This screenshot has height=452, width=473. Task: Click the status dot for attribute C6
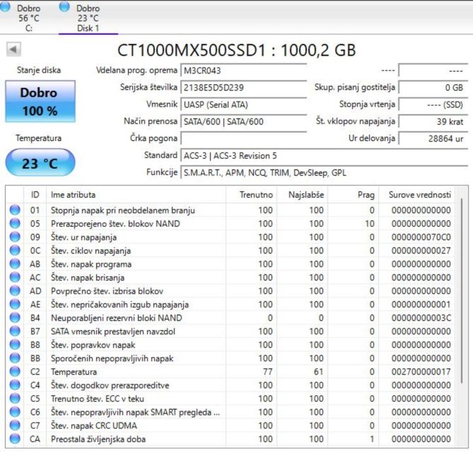(15, 412)
